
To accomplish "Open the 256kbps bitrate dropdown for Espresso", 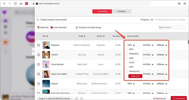I will click(x=162, y=45).
